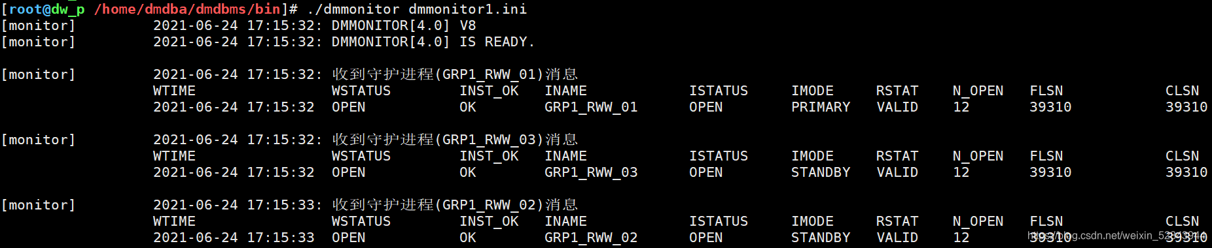Click the CLSN header in first table
Screen dimensions: 1212x248
[x=1182, y=91]
